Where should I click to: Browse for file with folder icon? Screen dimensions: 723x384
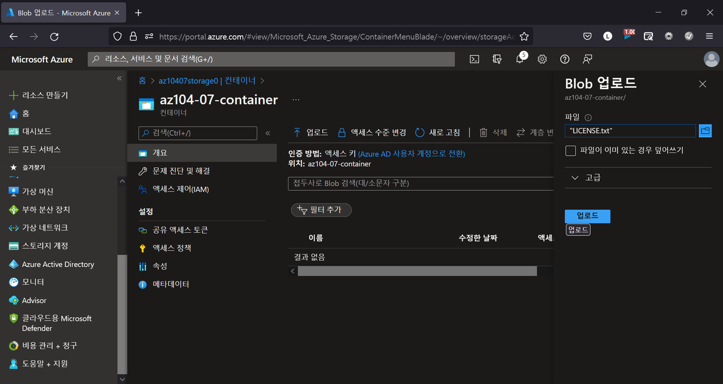click(705, 131)
